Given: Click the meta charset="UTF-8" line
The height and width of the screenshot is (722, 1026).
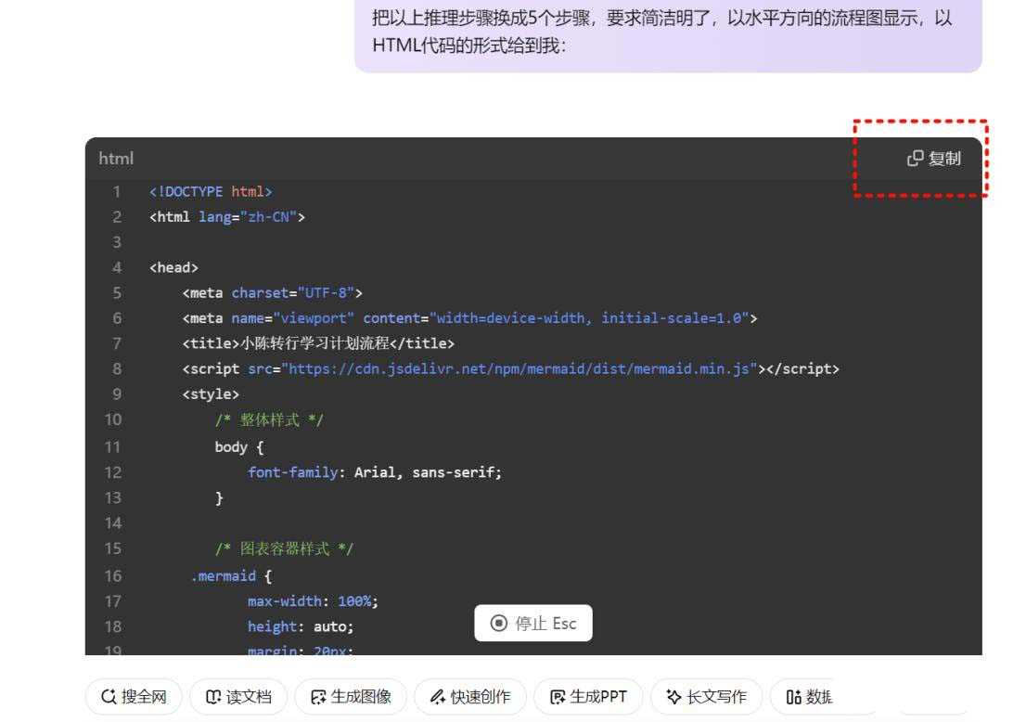Looking at the screenshot, I should [272, 293].
